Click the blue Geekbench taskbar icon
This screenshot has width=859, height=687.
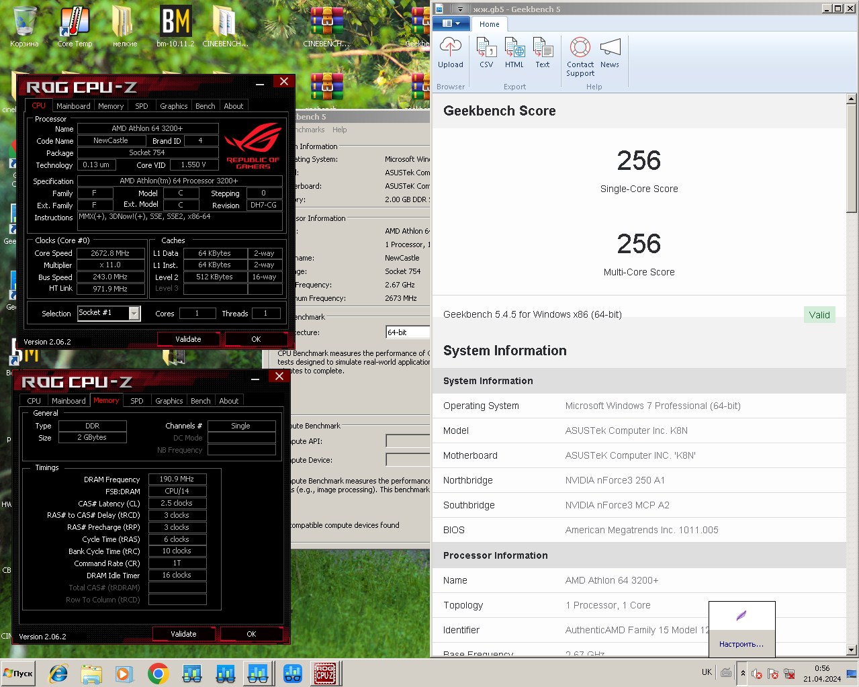tap(292, 673)
